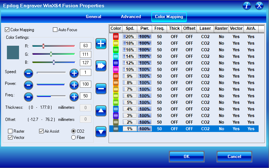This screenshot has height=168, width=269.
Task: Open the info help button
Action: (x=247, y=6)
